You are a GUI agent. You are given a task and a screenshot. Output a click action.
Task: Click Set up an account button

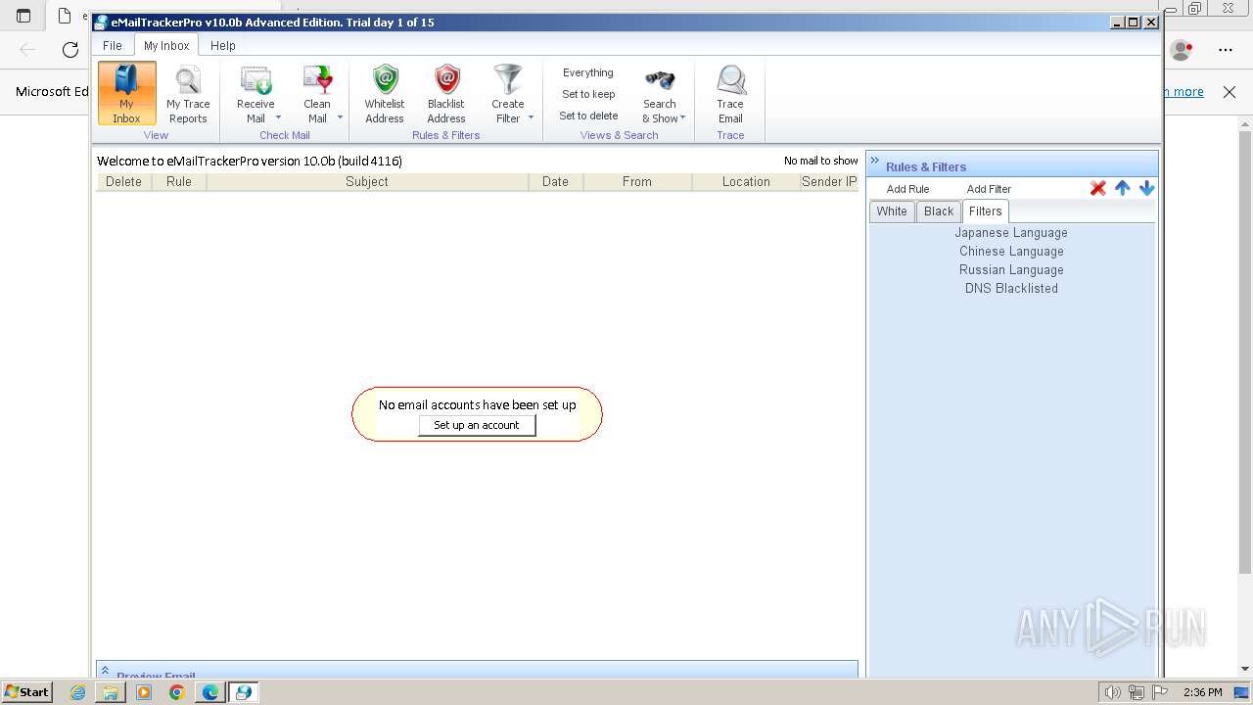point(477,425)
